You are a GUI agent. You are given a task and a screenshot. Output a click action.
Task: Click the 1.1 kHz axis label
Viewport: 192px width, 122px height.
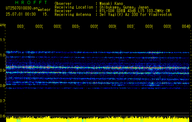[2, 40]
